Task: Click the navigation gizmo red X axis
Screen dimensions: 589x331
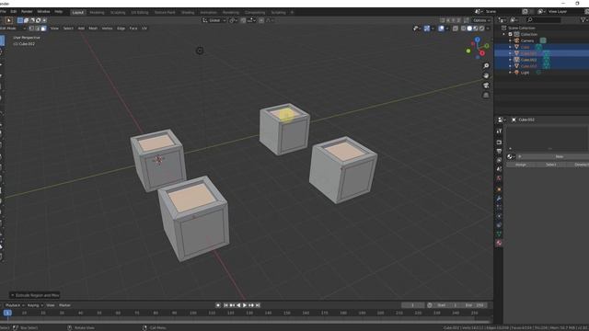Action: point(482,53)
